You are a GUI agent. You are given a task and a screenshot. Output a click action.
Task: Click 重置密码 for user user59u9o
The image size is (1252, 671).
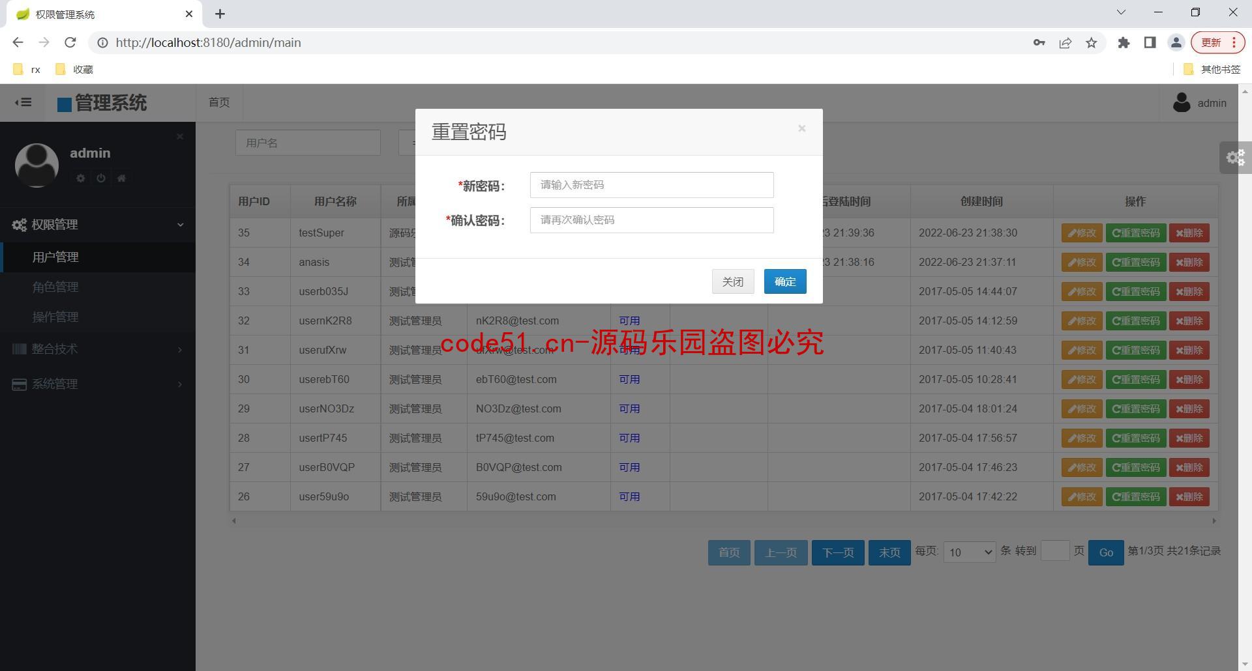point(1136,496)
